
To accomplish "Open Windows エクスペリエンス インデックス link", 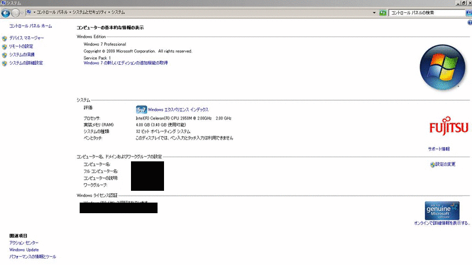I will [x=178, y=110].
